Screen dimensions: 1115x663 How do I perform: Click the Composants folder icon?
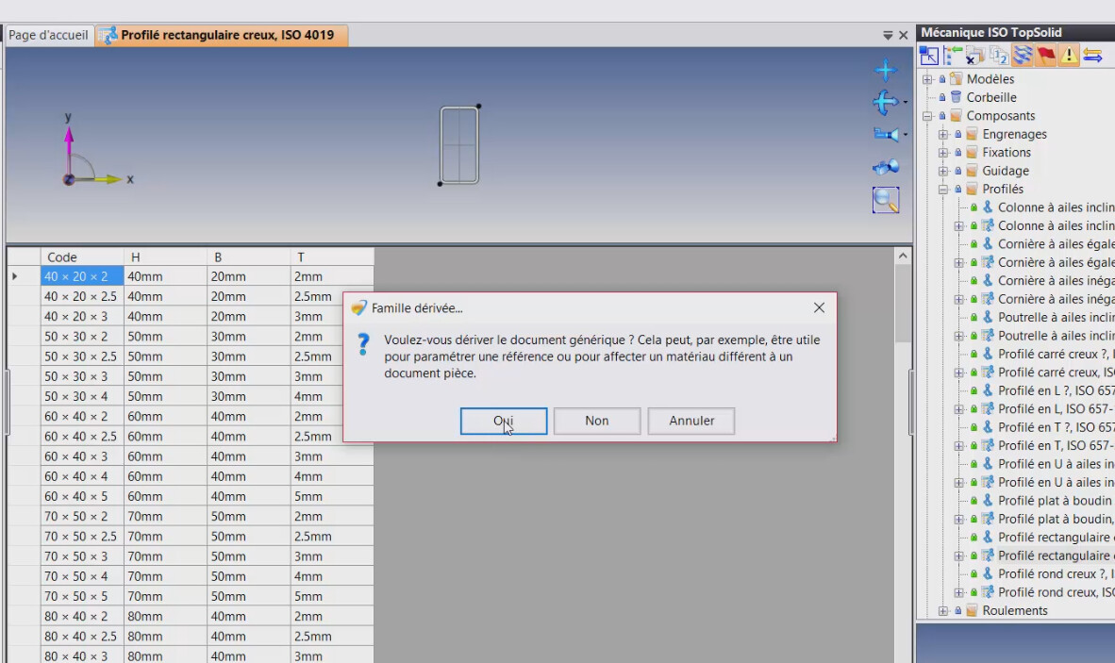(956, 116)
